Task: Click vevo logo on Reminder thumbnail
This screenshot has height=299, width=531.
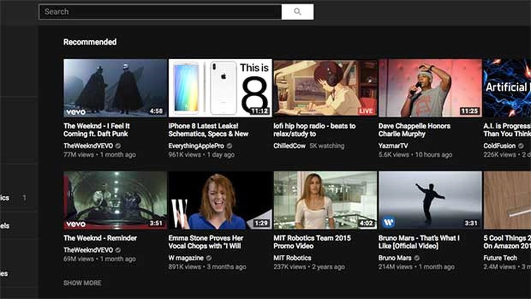Action: tap(76, 224)
